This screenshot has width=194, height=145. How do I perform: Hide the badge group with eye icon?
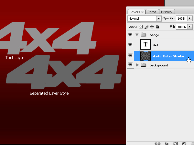130,34
